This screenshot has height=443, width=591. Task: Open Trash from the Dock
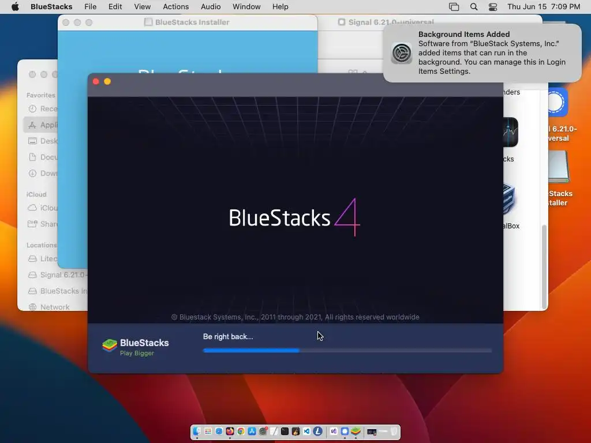pos(394,431)
